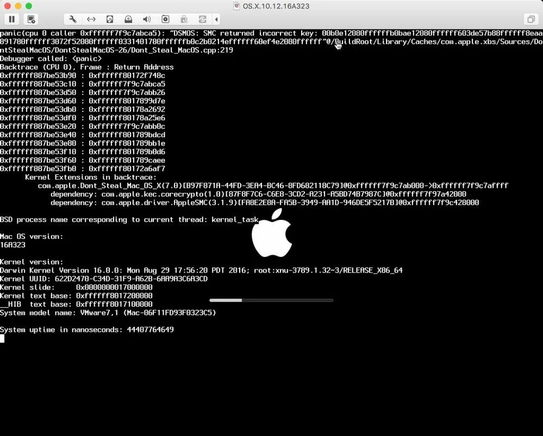
Task: Click the 'BSD process name' kernel_task line
Action: point(129,220)
